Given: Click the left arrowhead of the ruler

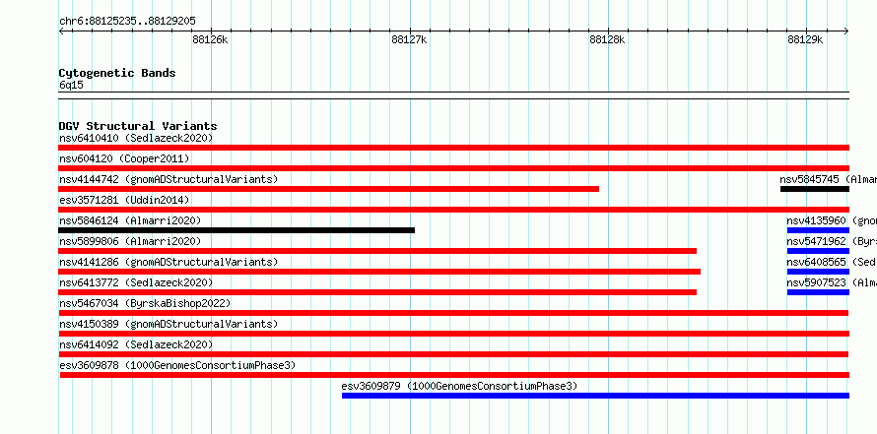Looking at the screenshot, I should [61, 31].
